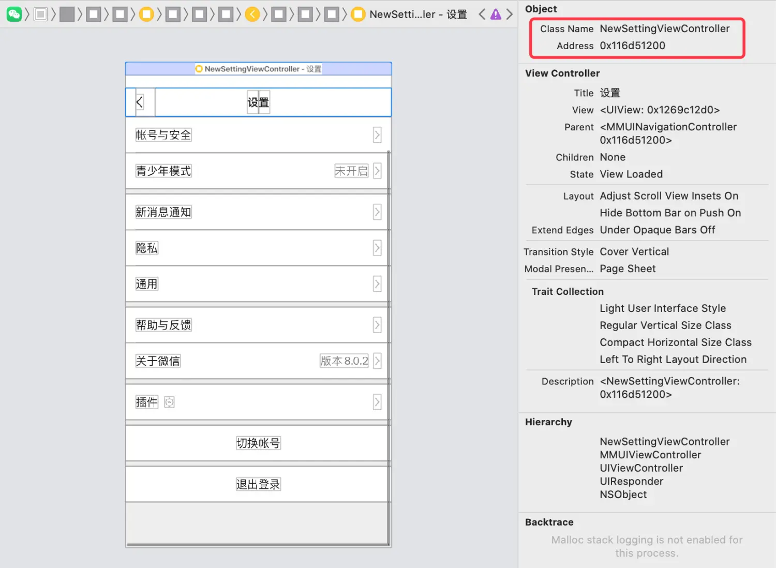Image resolution: width=776 pixels, height=568 pixels.
Task: Select Light User Interface Style text
Action: tap(663, 308)
